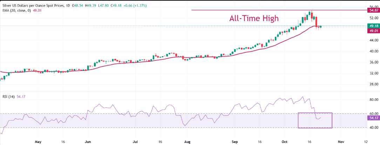Viewport: 380px width, 145px height.
Task: Click the 54.87 horizontal line price tag
Action: tap(373, 11)
